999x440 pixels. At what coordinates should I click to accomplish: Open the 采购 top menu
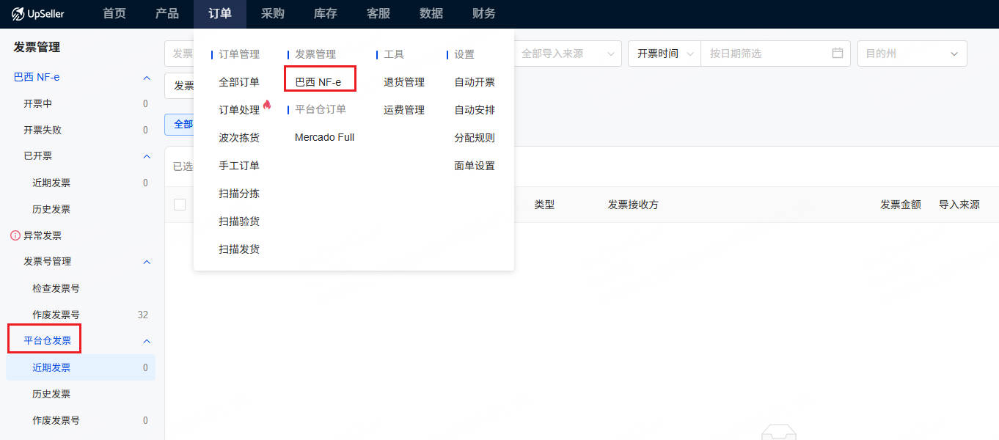pyautogui.click(x=273, y=14)
